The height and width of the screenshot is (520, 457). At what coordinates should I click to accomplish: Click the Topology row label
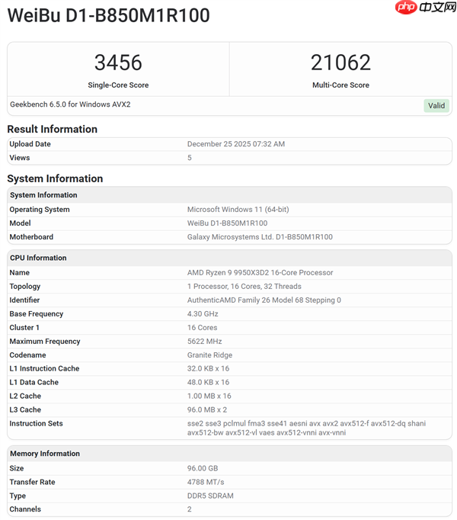25,287
